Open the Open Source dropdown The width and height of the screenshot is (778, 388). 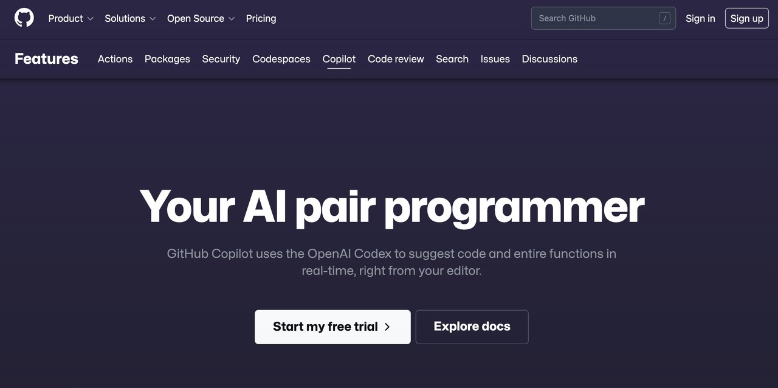point(201,18)
